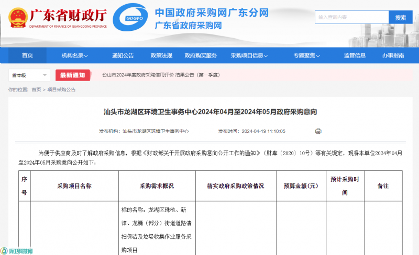
Task: Click the 项目采购公告 breadcrumb link
Action: coord(61,90)
